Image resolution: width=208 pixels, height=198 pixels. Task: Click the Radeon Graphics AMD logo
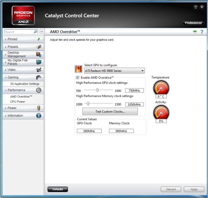point(23,16)
